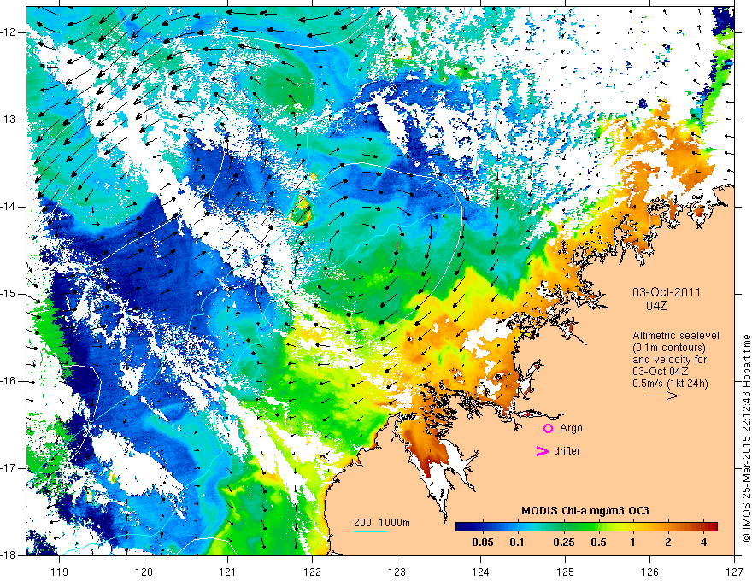Image resolution: width=752 pixels, height=581 pixels.
Task: Click latitude axis label '-18'
Action: [x=9, y=555]
